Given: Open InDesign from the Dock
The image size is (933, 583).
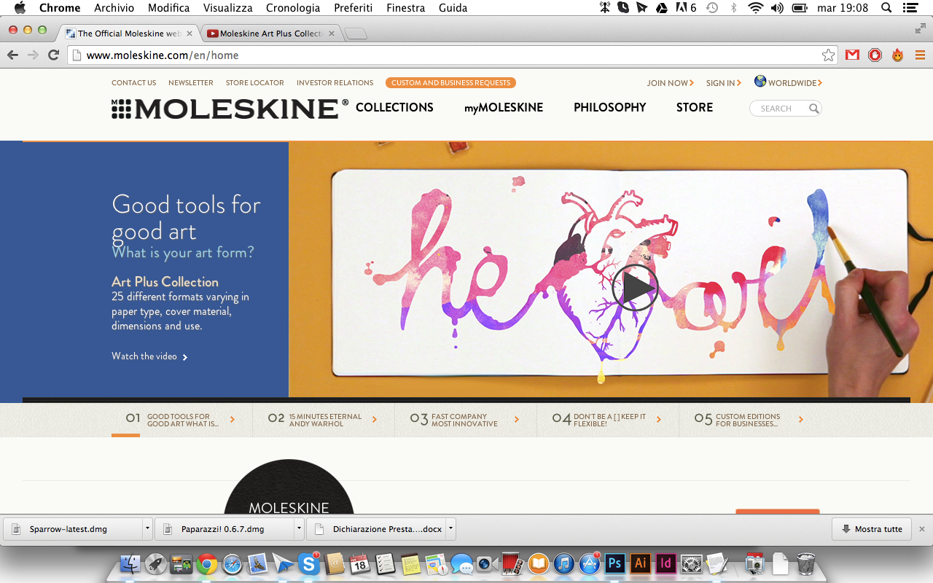Looking at the screenshot, I should (665, 563).
